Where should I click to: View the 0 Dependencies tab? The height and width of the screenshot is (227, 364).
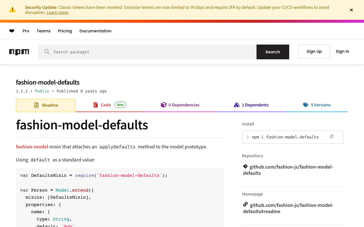click(x=180, y=105)
